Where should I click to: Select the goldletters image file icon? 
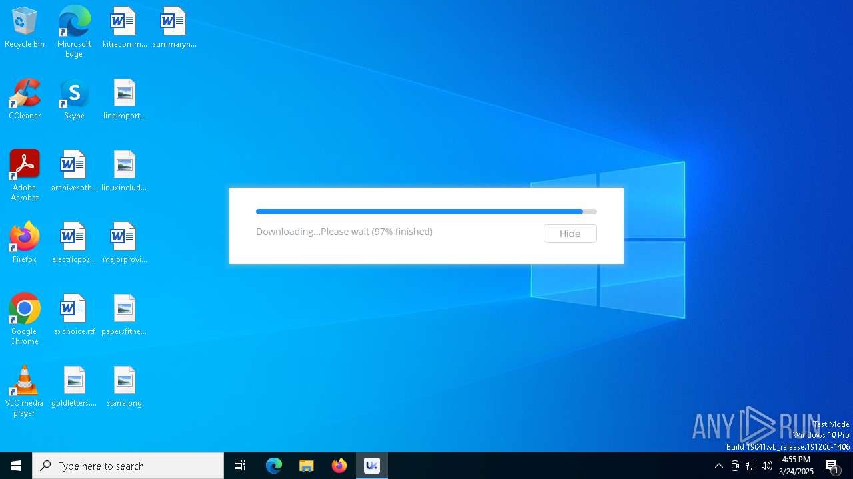[74, 387]
